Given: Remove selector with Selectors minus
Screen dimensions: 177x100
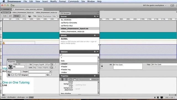Looking at the screenshot, I should [98, 52].
